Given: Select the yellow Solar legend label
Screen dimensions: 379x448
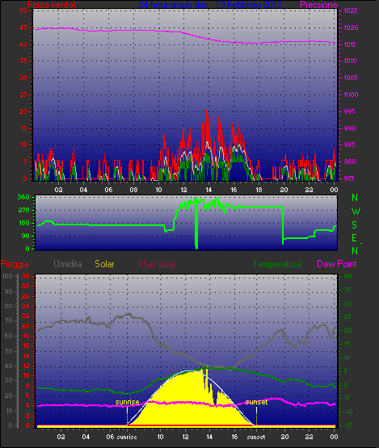Looking at the screenshot, I should (104, 264).
